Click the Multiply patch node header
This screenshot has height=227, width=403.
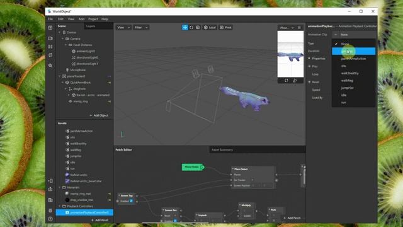[246, 205]
